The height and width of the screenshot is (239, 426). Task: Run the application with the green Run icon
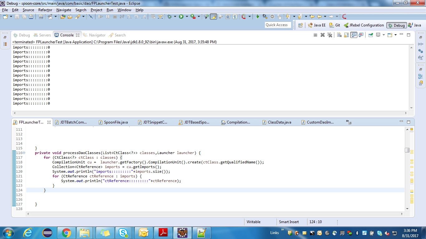[182, 16]
